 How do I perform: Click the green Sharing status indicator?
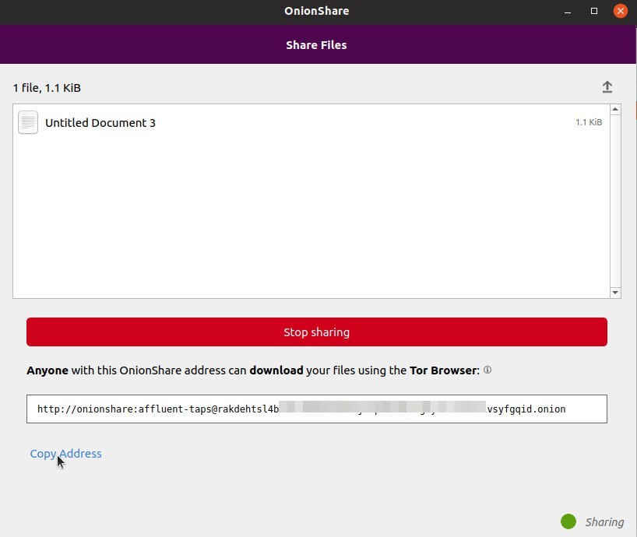click(568, 521)
